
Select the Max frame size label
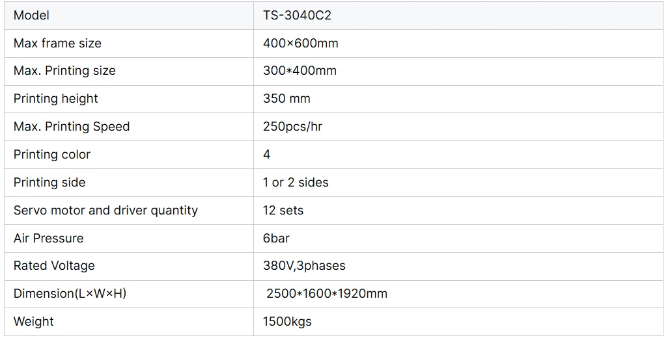(57, 44)
